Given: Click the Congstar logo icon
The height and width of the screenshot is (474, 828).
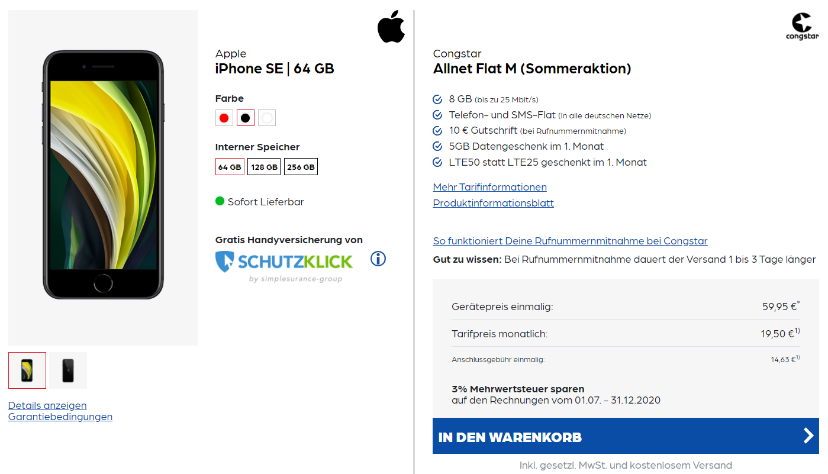Looking at the screenshot, I should (802, 27).
